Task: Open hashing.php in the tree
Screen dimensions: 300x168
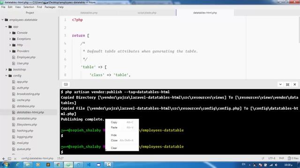Action: click(x=25, y=131)
